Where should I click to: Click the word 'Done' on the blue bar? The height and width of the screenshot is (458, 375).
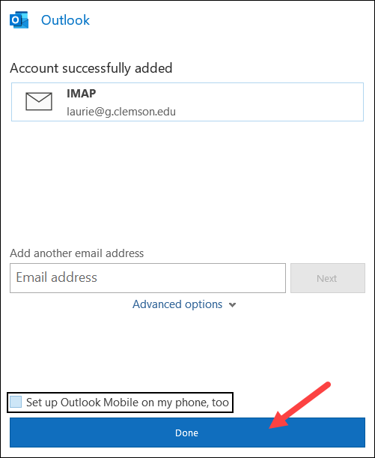(x=186, y=433)
